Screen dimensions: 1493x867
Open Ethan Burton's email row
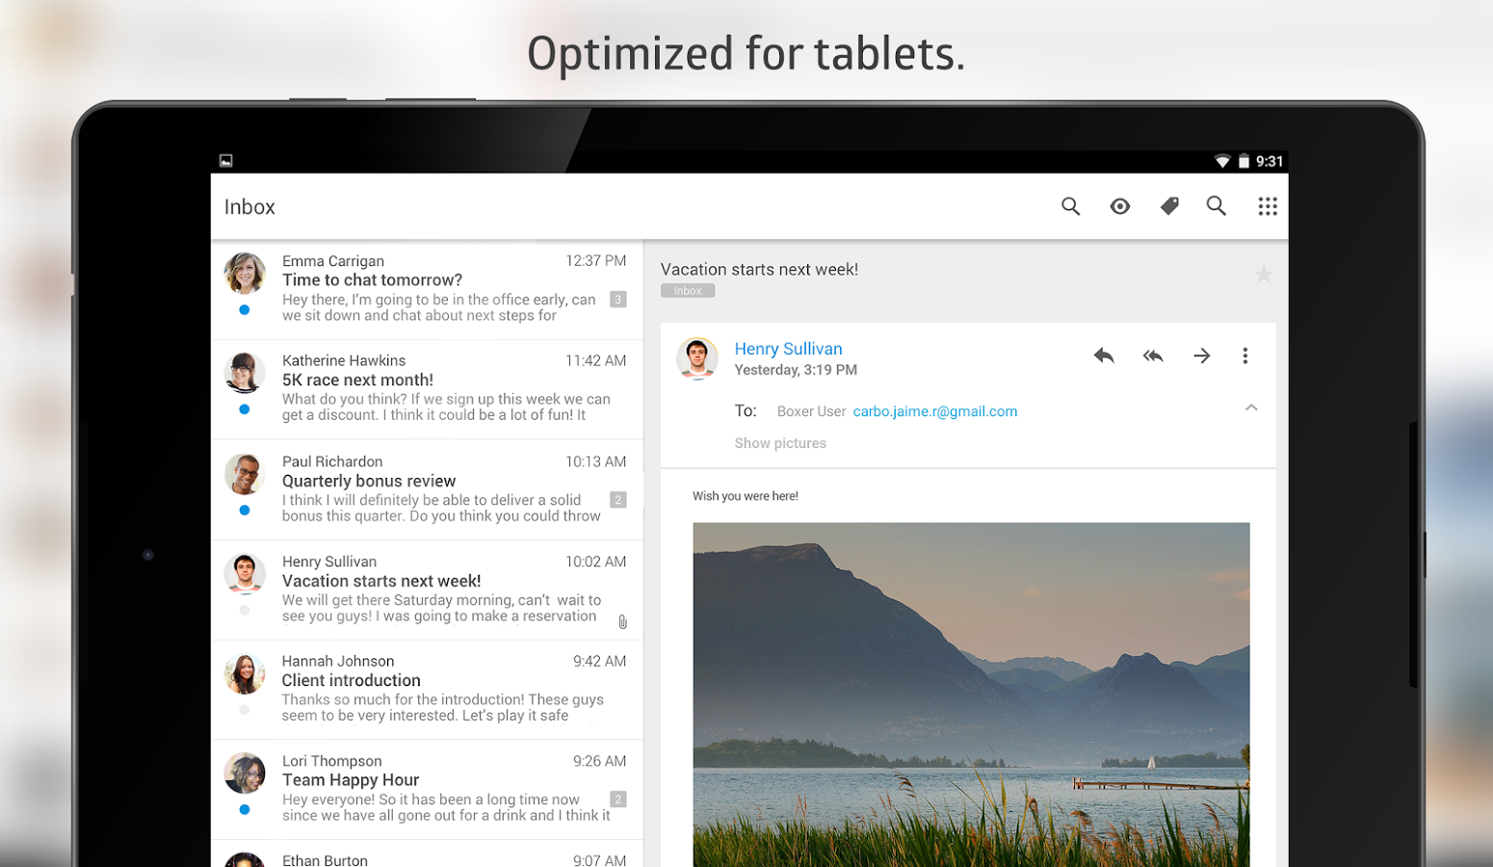tap(427, 854)
